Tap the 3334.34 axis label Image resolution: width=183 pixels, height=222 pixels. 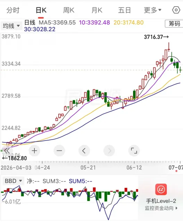(x=11, y=64)
